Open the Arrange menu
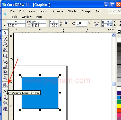Viewport: 121px width, 120px height. 58,11
